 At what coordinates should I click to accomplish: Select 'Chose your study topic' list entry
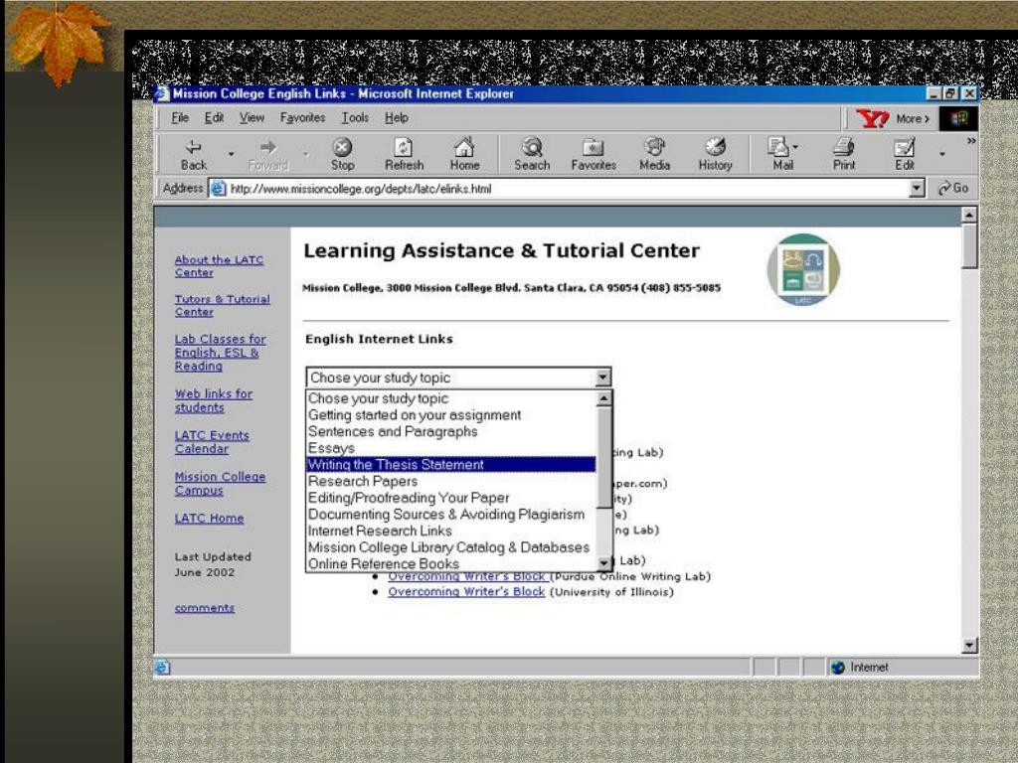[450, 398]
